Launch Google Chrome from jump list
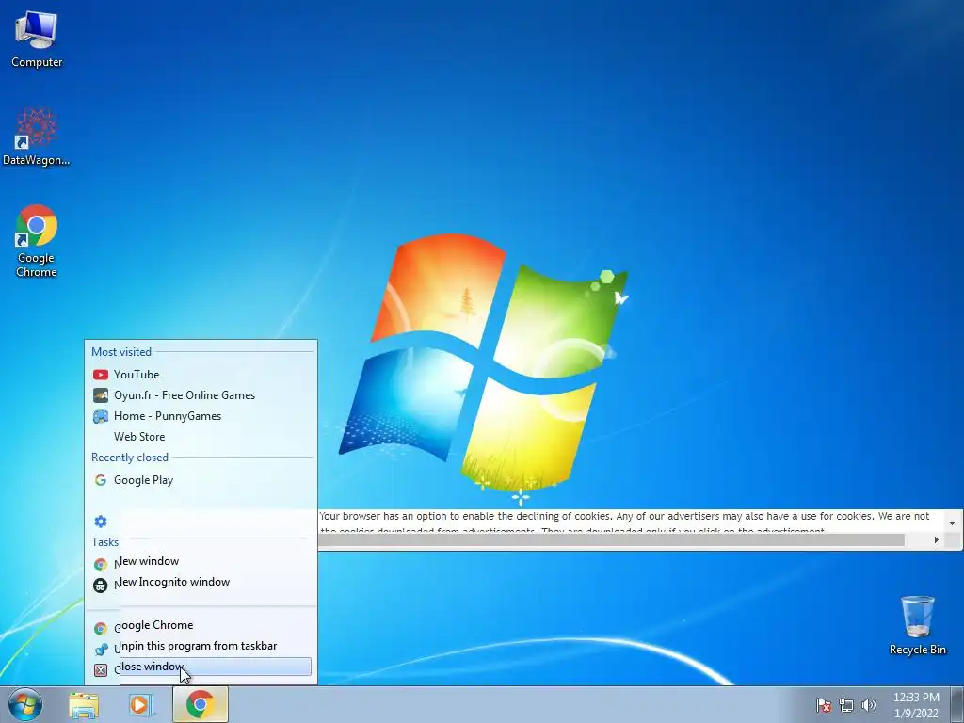This screenshot has width=964, height=723. (201, 626)
